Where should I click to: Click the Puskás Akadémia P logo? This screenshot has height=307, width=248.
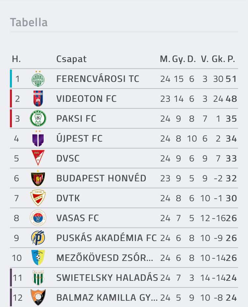pos(38,238)
